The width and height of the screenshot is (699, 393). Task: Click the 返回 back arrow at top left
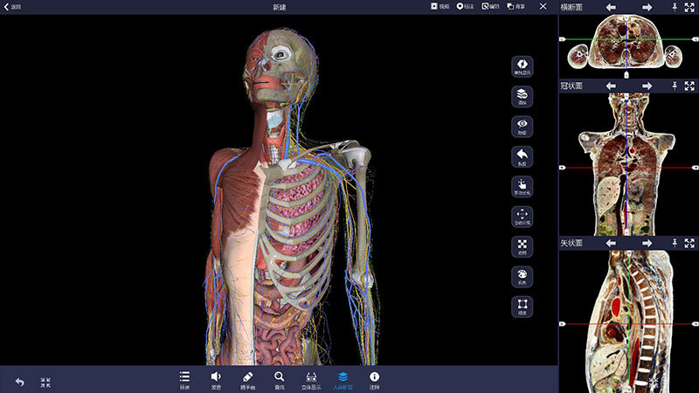(12, 7)
